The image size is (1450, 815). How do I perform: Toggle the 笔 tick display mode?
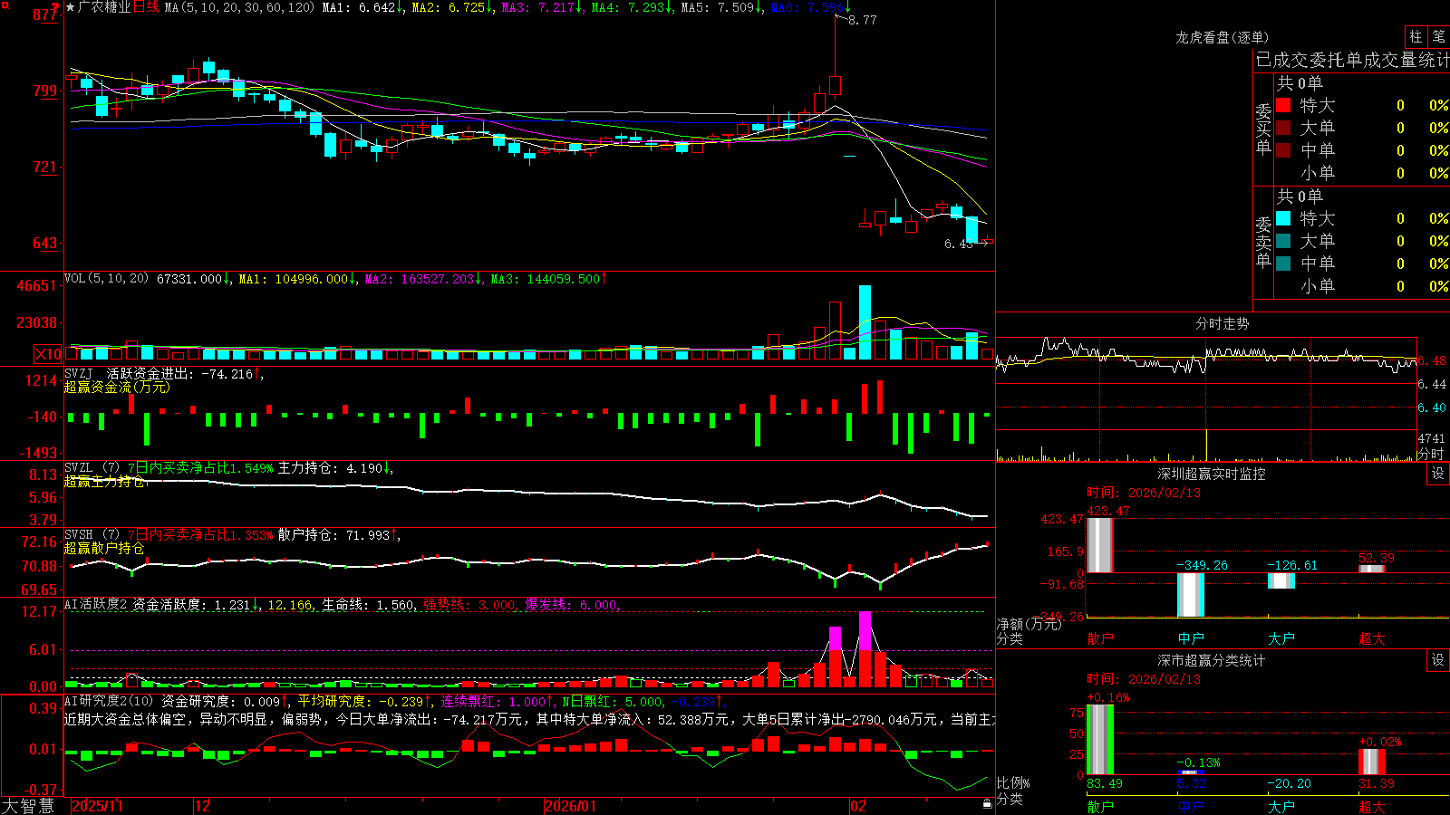pyautogui.click(x=1439, y=36)
